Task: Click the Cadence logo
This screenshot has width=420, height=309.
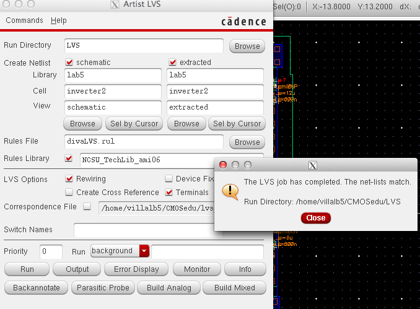Action: coord(243,22)
